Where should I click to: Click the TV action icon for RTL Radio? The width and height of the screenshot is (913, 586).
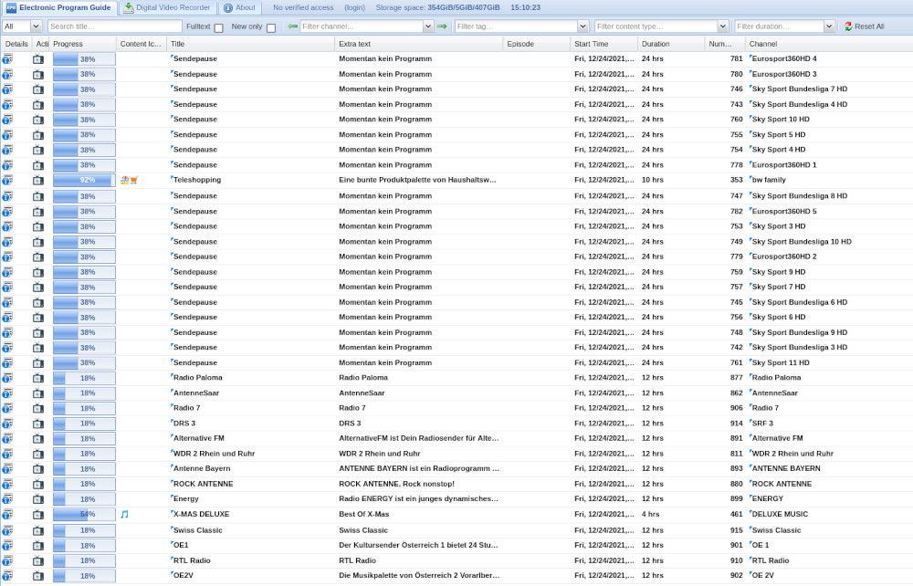click(x=37, y=561)
